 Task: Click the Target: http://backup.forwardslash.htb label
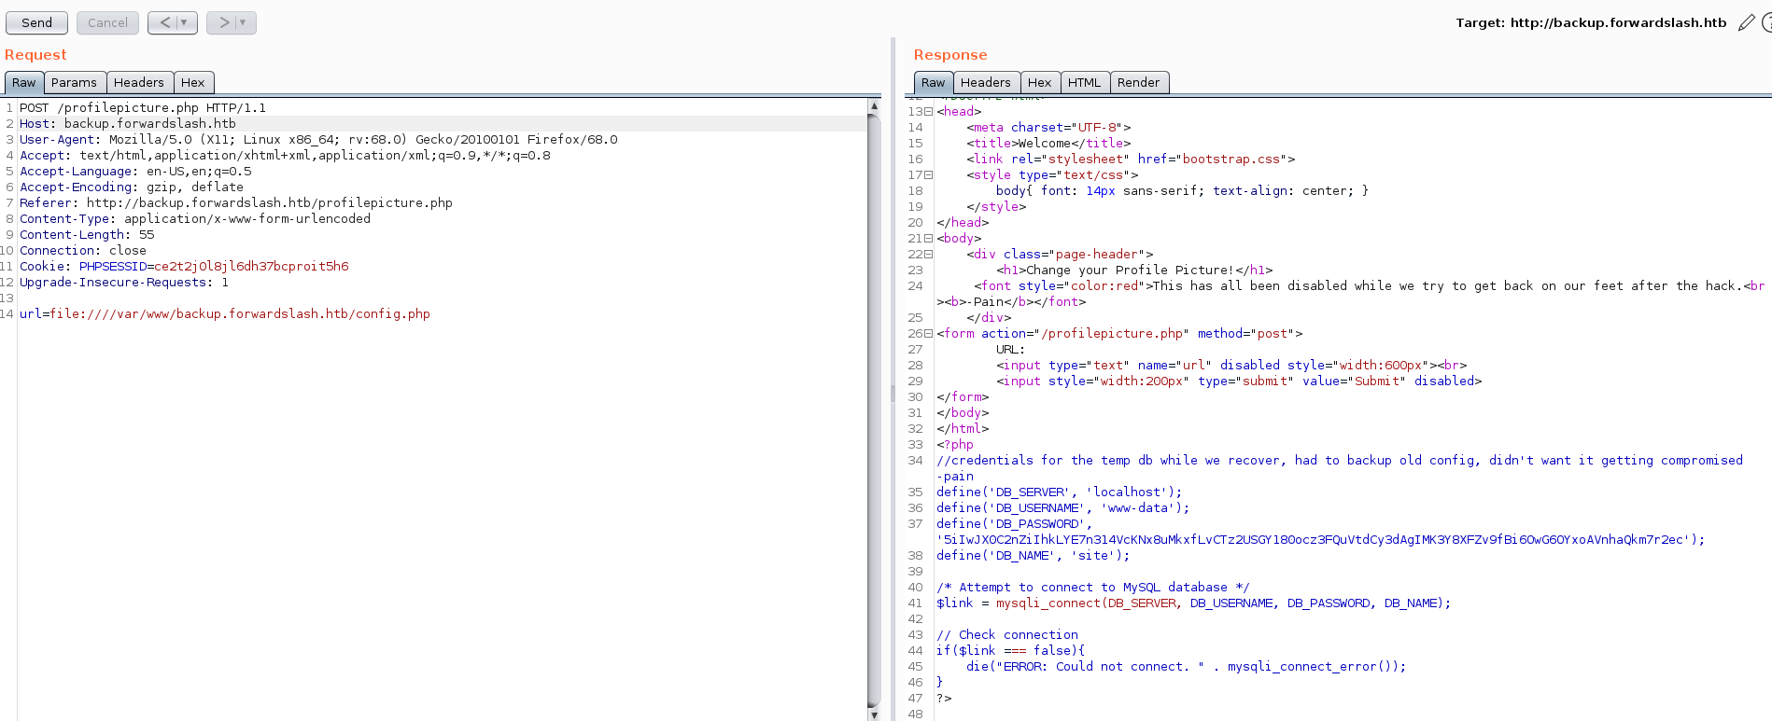1591,22
